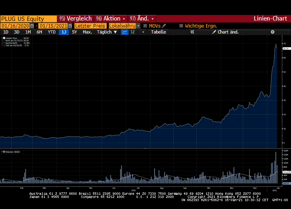Open end date calendar picker
Viewport: 291px width, 209px height.
tap(70, 26)
